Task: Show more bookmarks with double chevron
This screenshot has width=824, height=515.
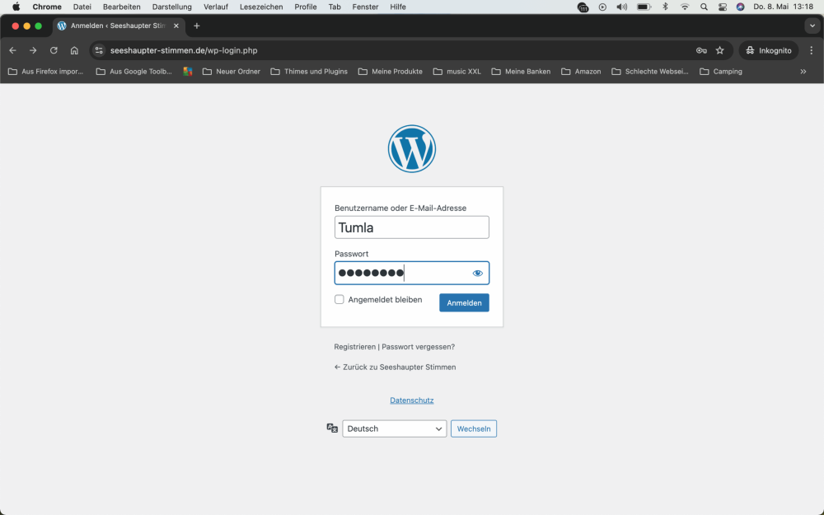Action: [803, 72]
